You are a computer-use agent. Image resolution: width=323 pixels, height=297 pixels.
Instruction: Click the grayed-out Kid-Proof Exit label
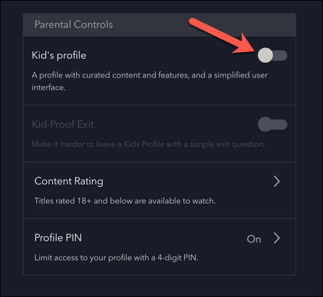pyautogui.click(x=62, y=125)
